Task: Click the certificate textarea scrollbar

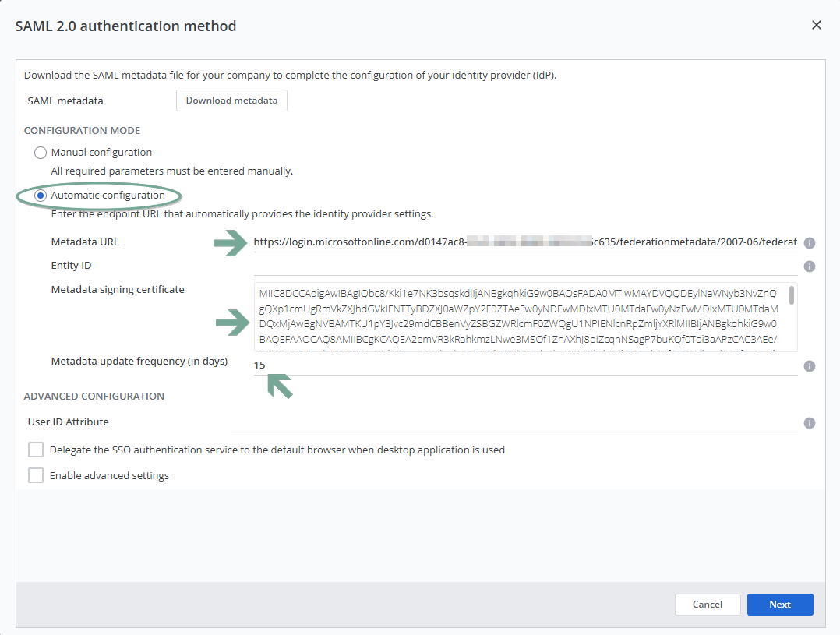Action: [792, 296]
